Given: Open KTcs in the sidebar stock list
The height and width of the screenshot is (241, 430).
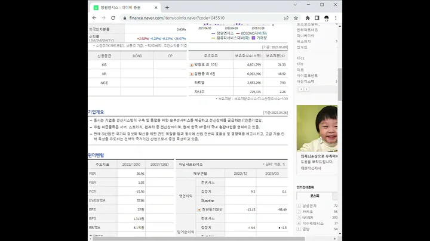Looking at the screenshot, I should 300,58.
